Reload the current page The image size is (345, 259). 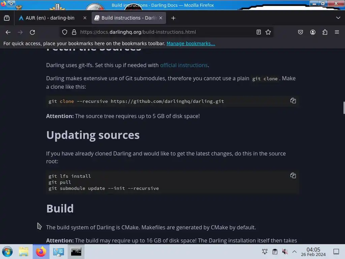click(x=32, y=32)
